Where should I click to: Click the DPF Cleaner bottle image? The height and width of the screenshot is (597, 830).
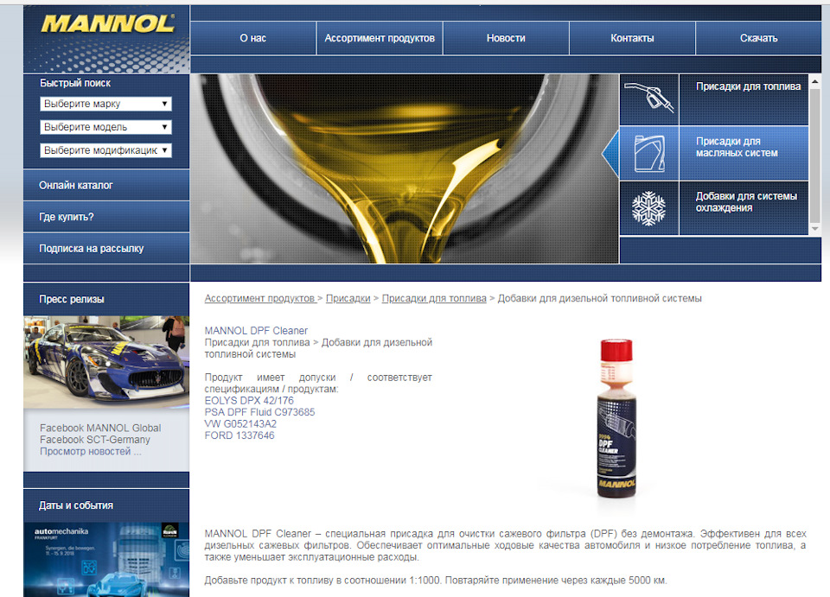click(616, 418)
